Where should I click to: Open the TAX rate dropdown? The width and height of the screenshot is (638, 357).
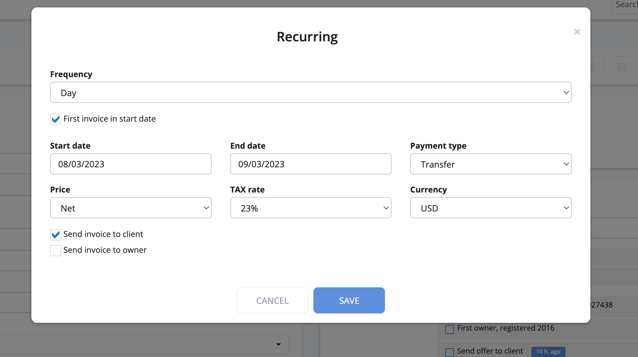[x=311, y=208]
